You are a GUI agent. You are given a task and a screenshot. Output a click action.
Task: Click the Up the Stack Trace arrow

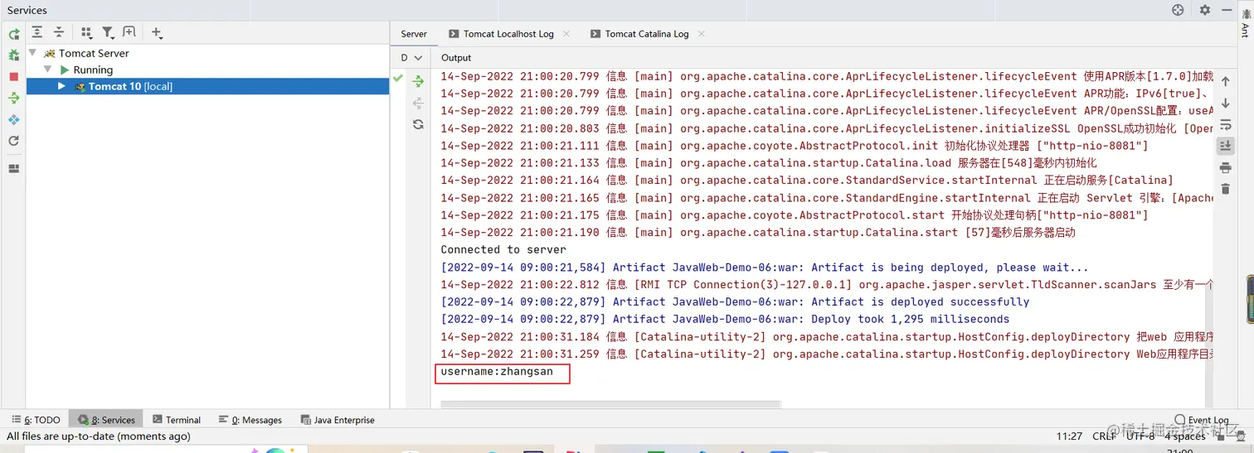tap(1226, 82)
